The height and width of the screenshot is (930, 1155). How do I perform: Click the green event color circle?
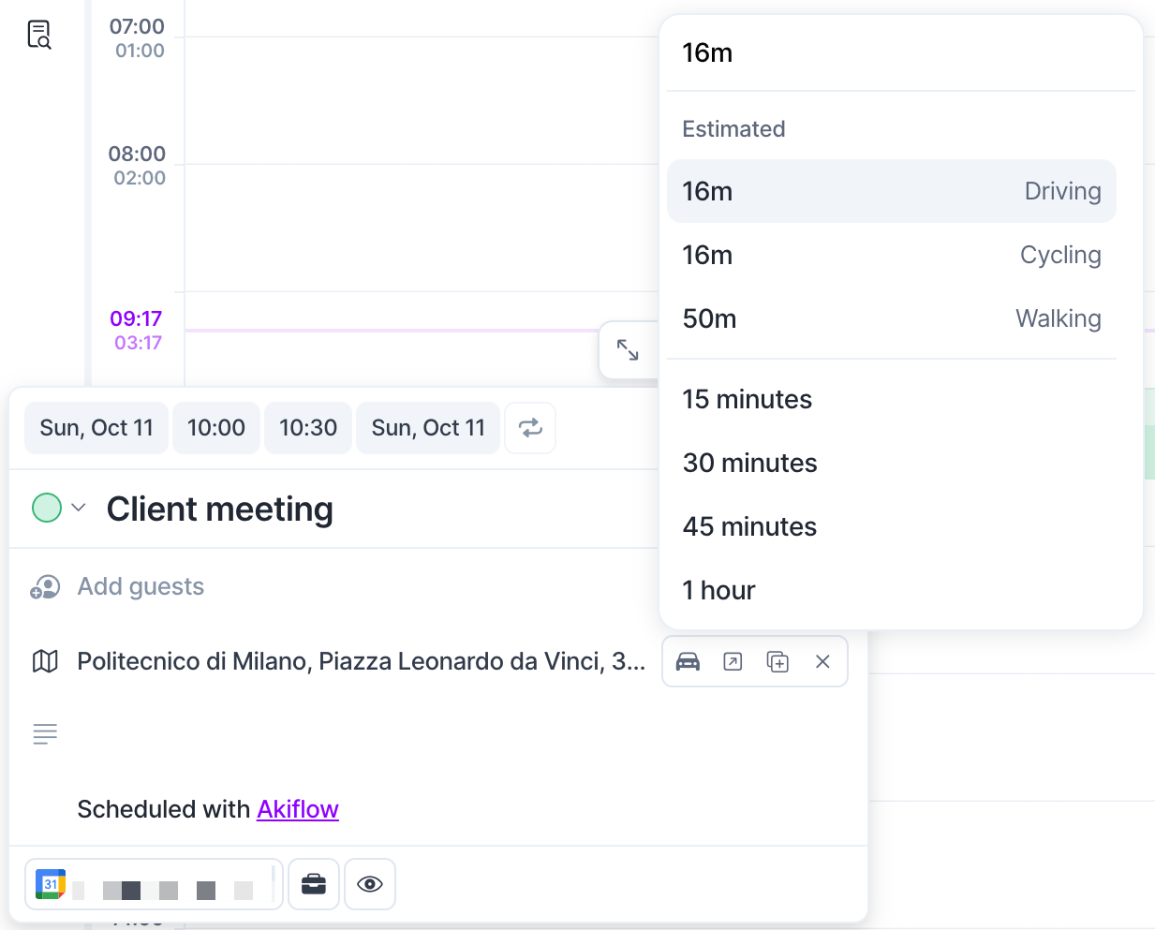click(x=47, y=508)
